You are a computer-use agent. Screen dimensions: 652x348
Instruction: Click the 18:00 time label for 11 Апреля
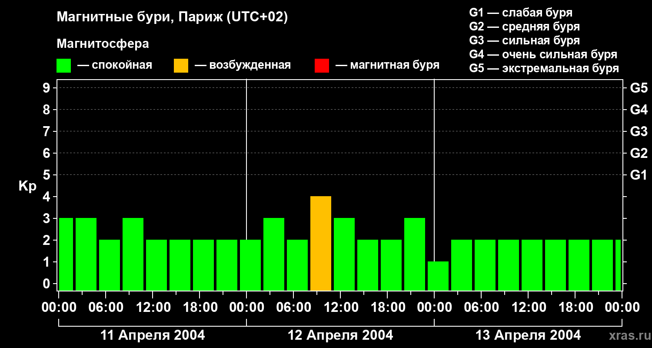[200, 307]
